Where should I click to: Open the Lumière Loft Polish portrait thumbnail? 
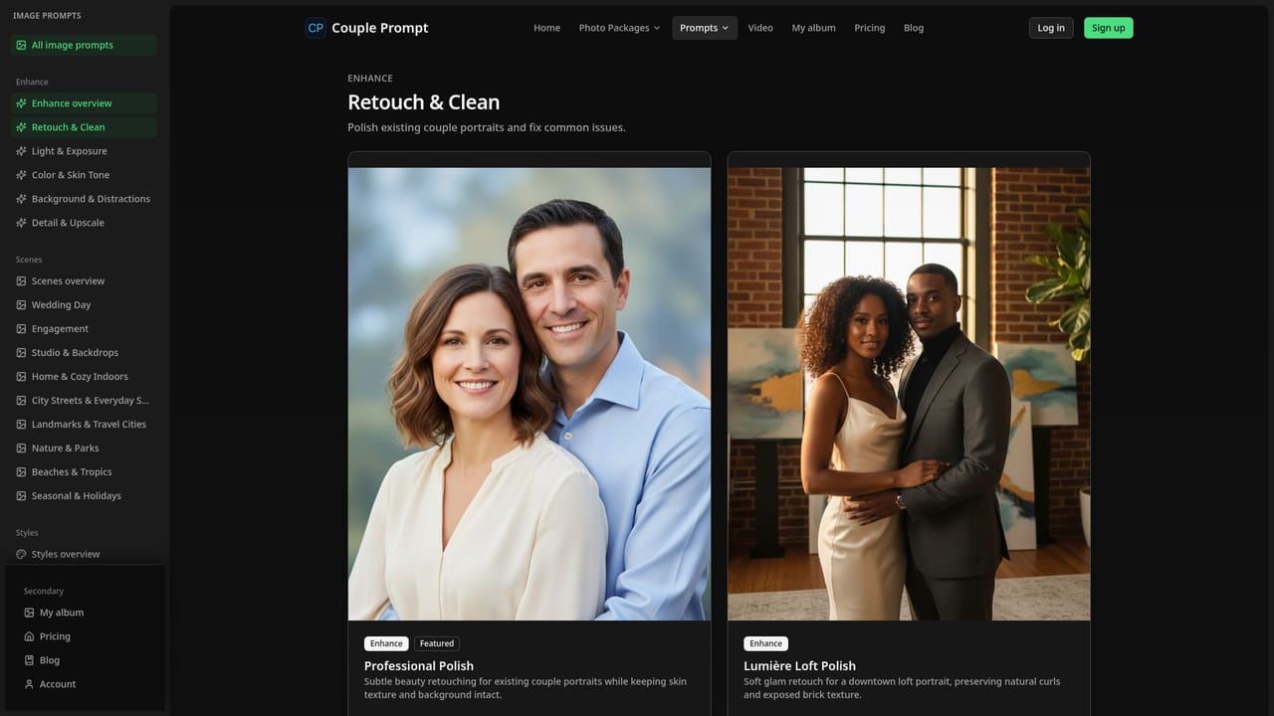909,394
